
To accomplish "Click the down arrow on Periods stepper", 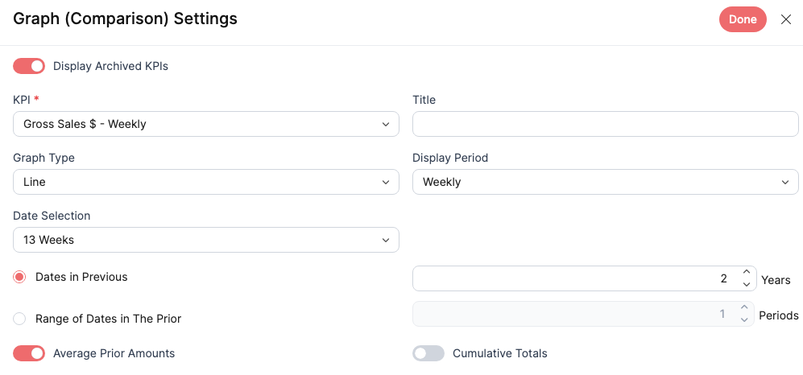I will point(744,319).
